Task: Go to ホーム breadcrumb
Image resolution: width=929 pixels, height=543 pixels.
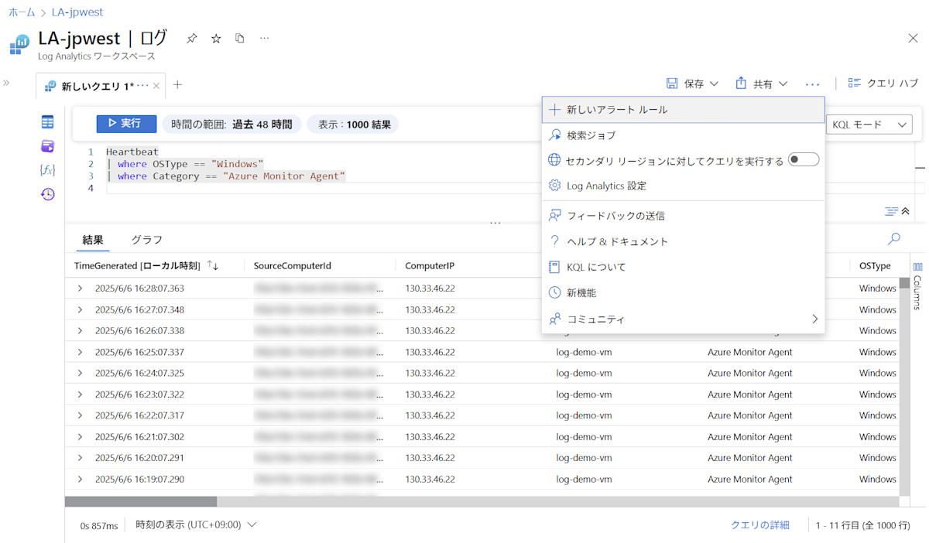Action: click(x=22, y=12)
